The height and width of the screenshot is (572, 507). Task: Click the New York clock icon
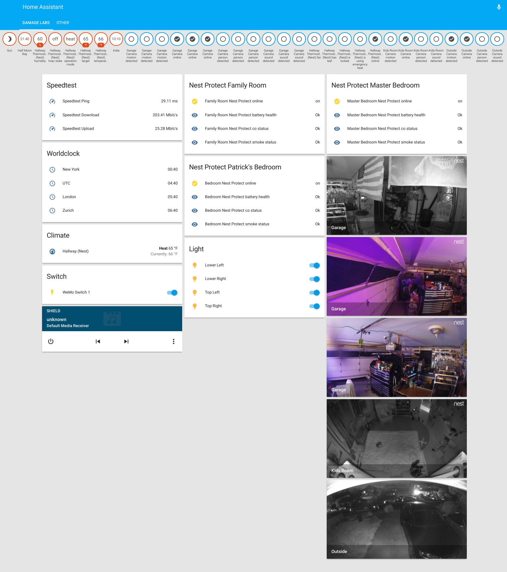coord(53,170)
